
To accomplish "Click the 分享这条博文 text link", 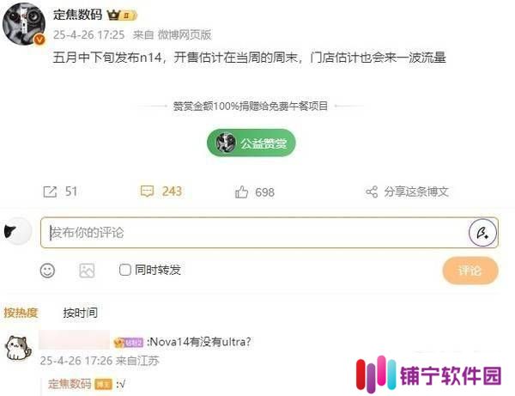I will pos(416,192).
